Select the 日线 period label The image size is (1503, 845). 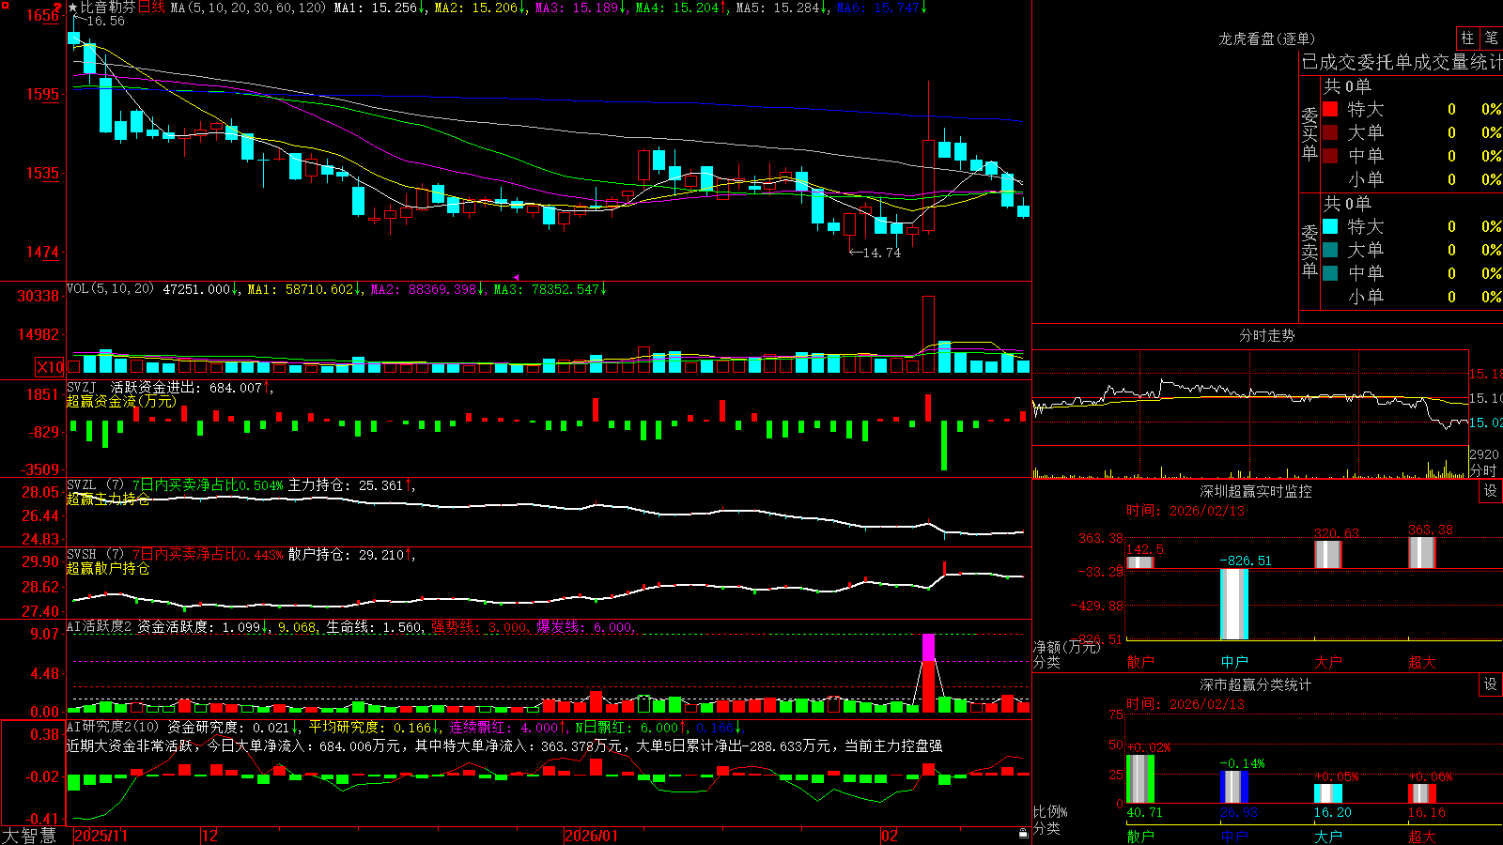(x=151, y=8)
